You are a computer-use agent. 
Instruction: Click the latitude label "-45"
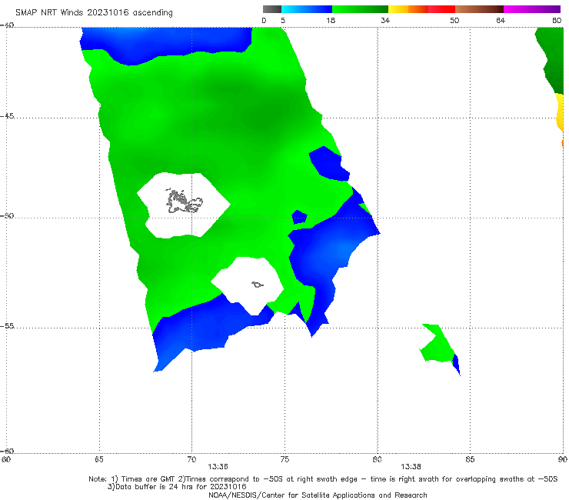7,116
